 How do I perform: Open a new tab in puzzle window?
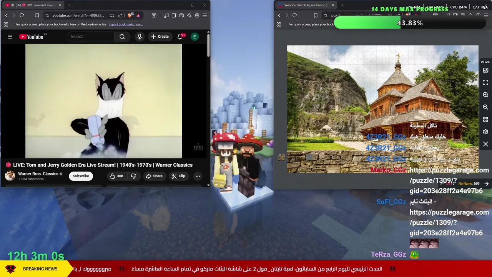point(342,5)
